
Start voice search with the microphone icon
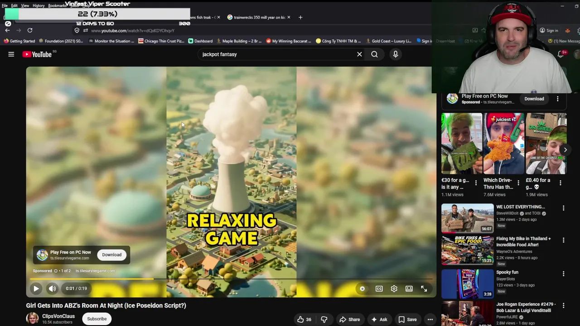(x=396, y=54)
